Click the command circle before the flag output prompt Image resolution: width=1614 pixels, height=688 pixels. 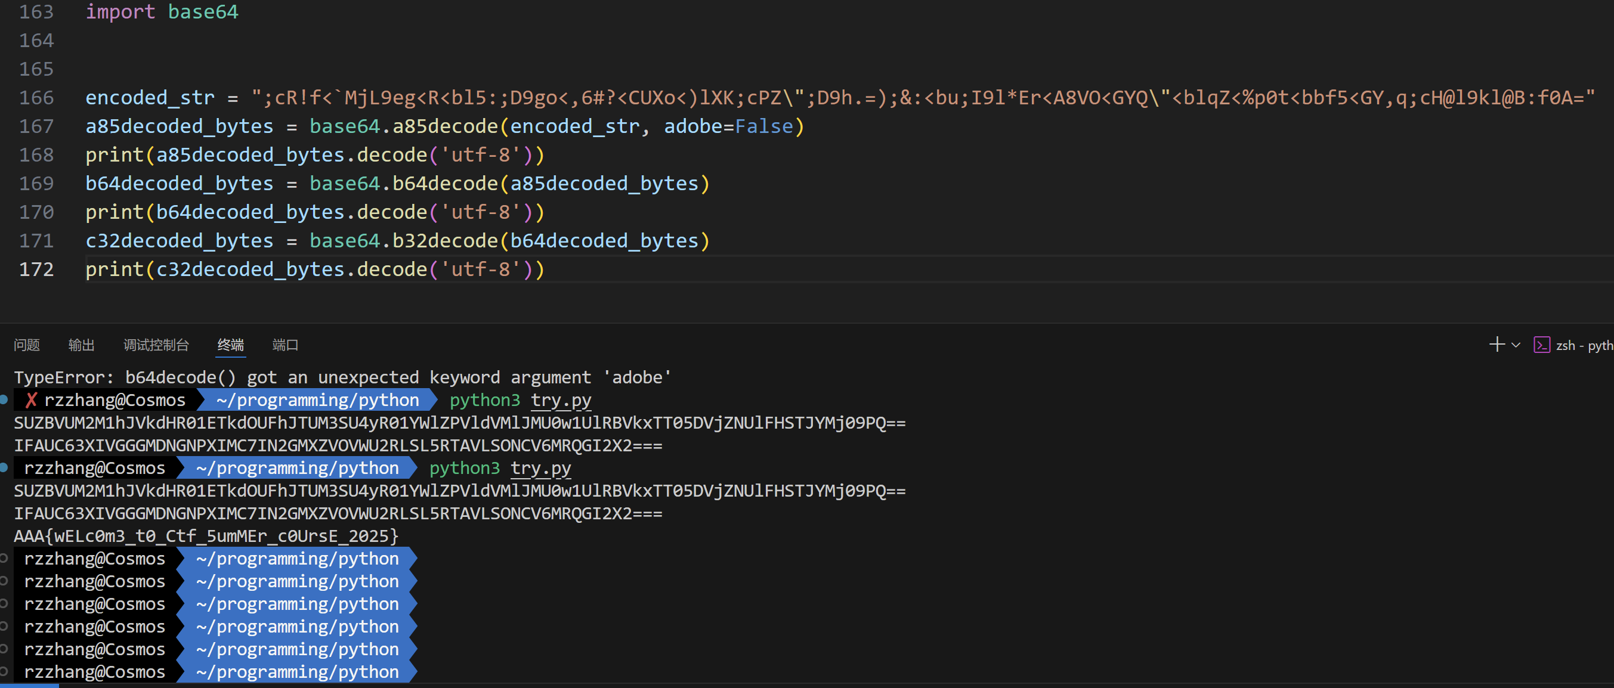pos(4,558)
